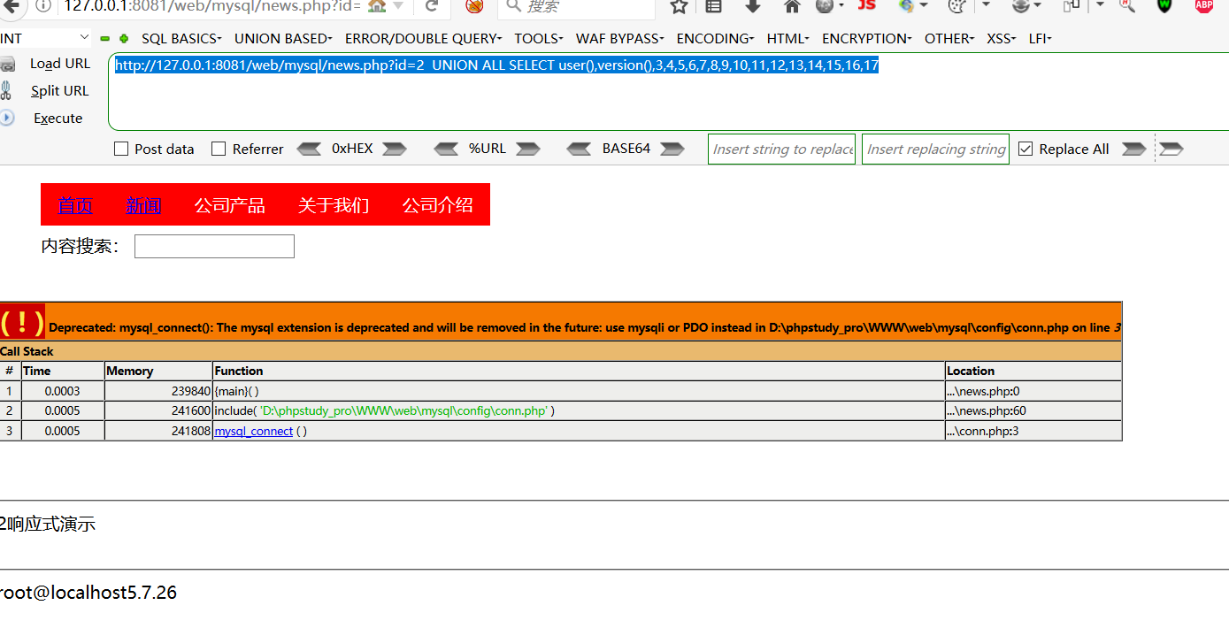Viewport: 1229px width, 636px height.
Task: Click the mysql_connect link in call stack
Action: point(254,431)
